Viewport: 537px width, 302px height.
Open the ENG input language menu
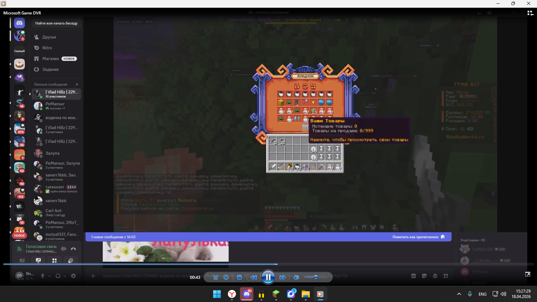[482, 294]
